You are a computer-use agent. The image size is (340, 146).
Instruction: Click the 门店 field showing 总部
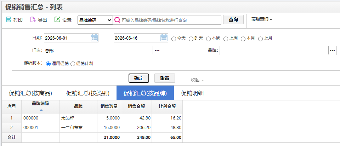98,51
